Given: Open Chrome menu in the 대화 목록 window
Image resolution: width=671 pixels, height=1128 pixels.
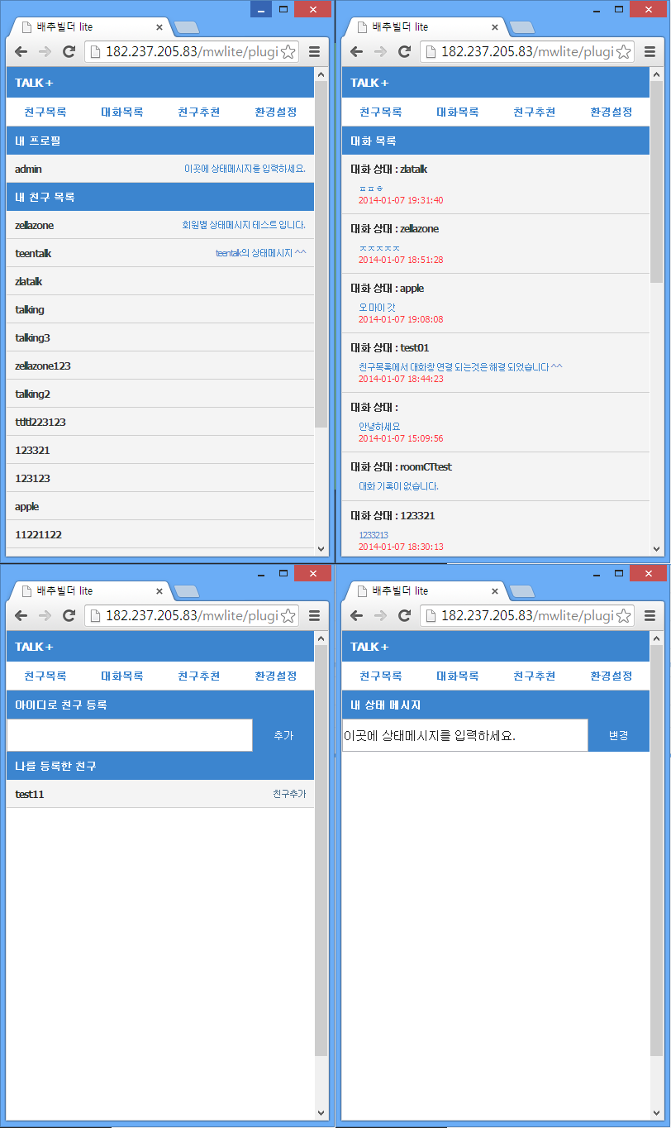Looking at the screenshot, I should [650, 51].
